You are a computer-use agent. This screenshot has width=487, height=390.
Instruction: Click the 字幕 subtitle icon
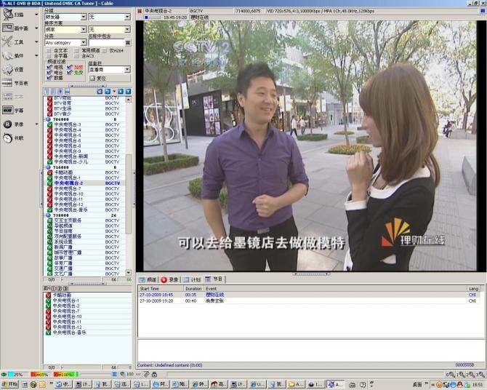[7, 110]
